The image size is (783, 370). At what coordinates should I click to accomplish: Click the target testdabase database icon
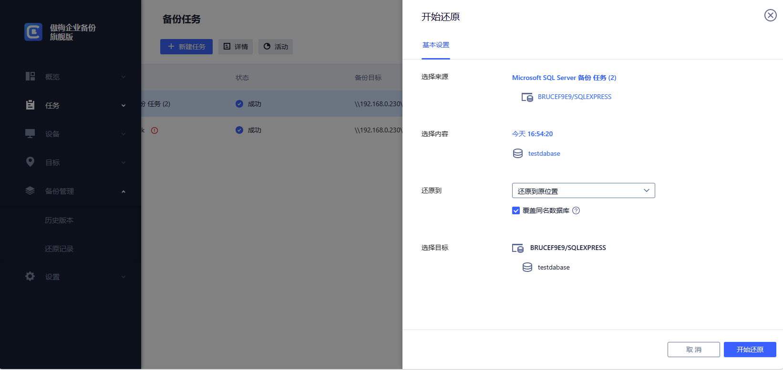point(527,267)
